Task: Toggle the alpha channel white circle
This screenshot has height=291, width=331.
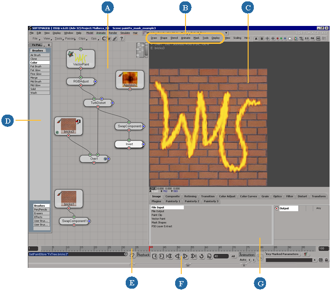Action: click(290, 39)
